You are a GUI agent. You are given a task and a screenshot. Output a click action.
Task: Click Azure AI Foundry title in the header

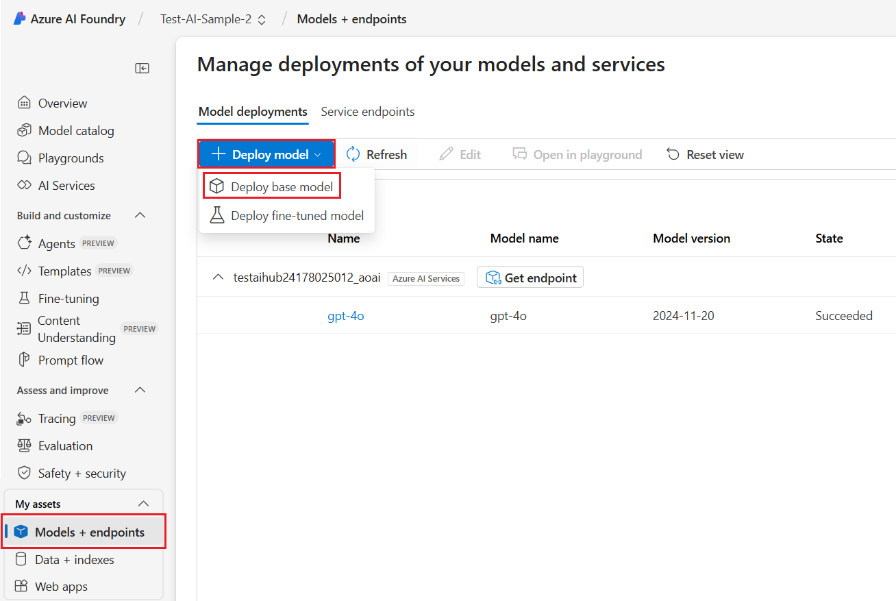tap(78, 19)
